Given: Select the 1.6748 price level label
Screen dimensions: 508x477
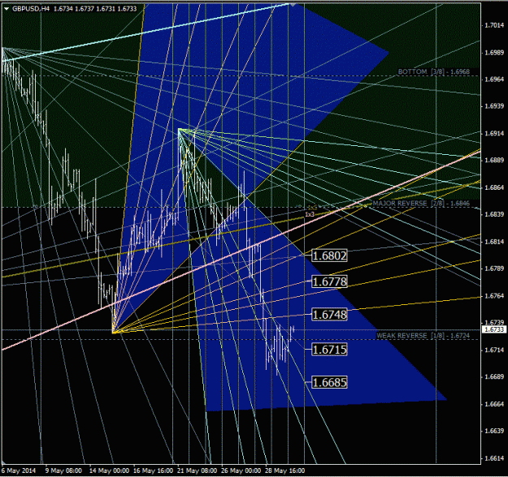Looking at the screenshot, I should (x=329, y=314).
